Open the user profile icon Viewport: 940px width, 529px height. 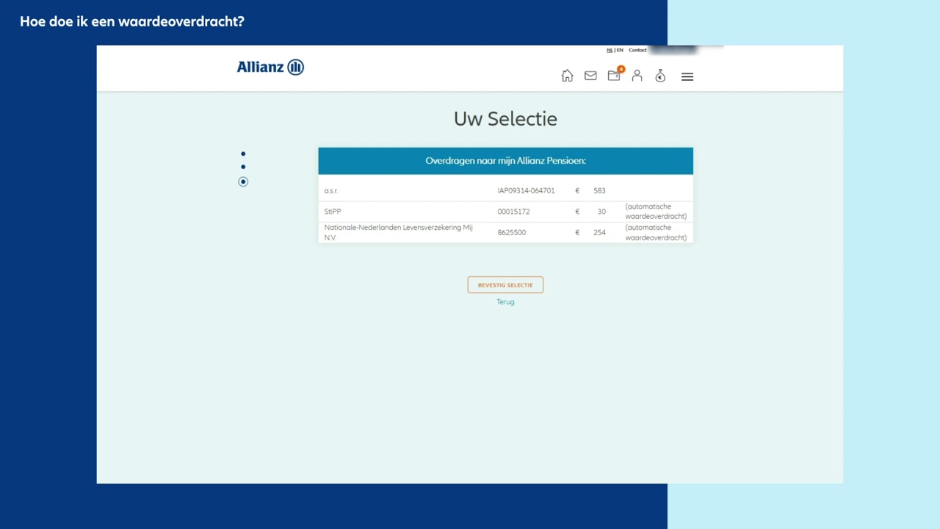click(637, 76)
